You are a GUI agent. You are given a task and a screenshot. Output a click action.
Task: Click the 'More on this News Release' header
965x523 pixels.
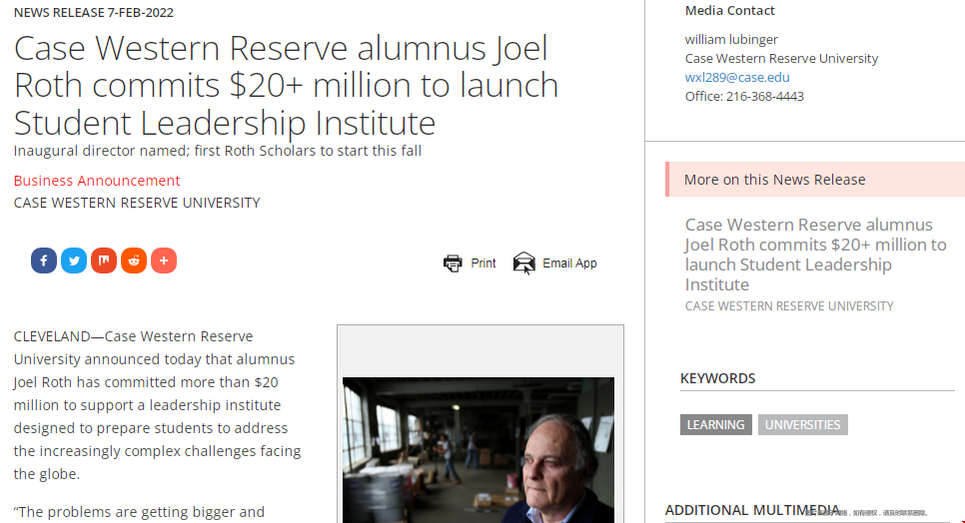click(815, 180)
